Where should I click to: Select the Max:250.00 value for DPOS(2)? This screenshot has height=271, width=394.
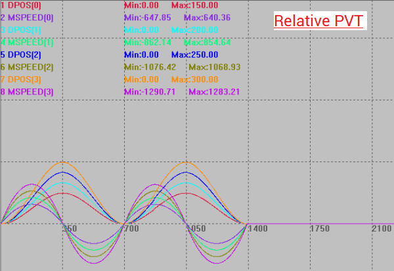(x=194, y=54)
